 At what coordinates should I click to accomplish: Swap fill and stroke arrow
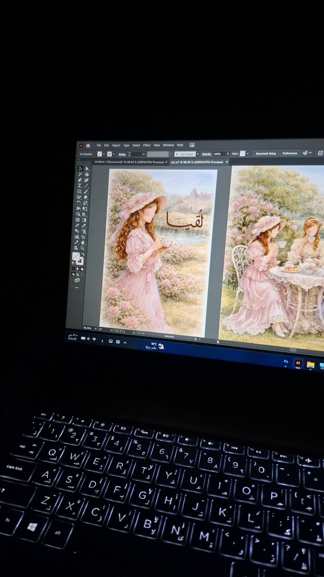point(83,254)
